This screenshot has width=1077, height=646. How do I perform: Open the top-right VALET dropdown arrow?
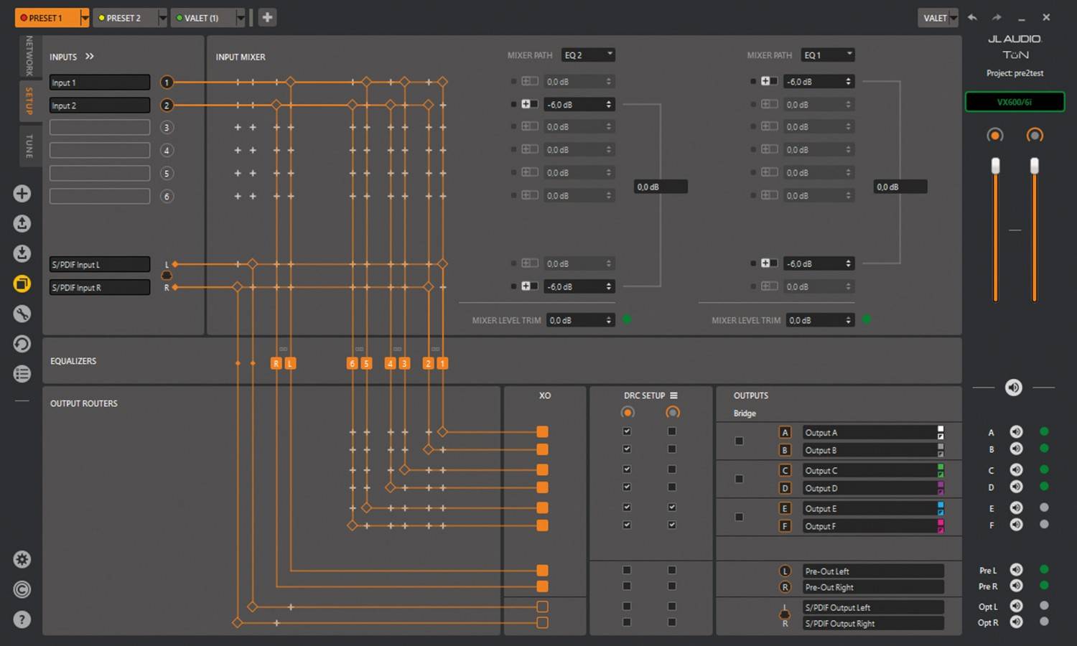(x=954, y=18)
